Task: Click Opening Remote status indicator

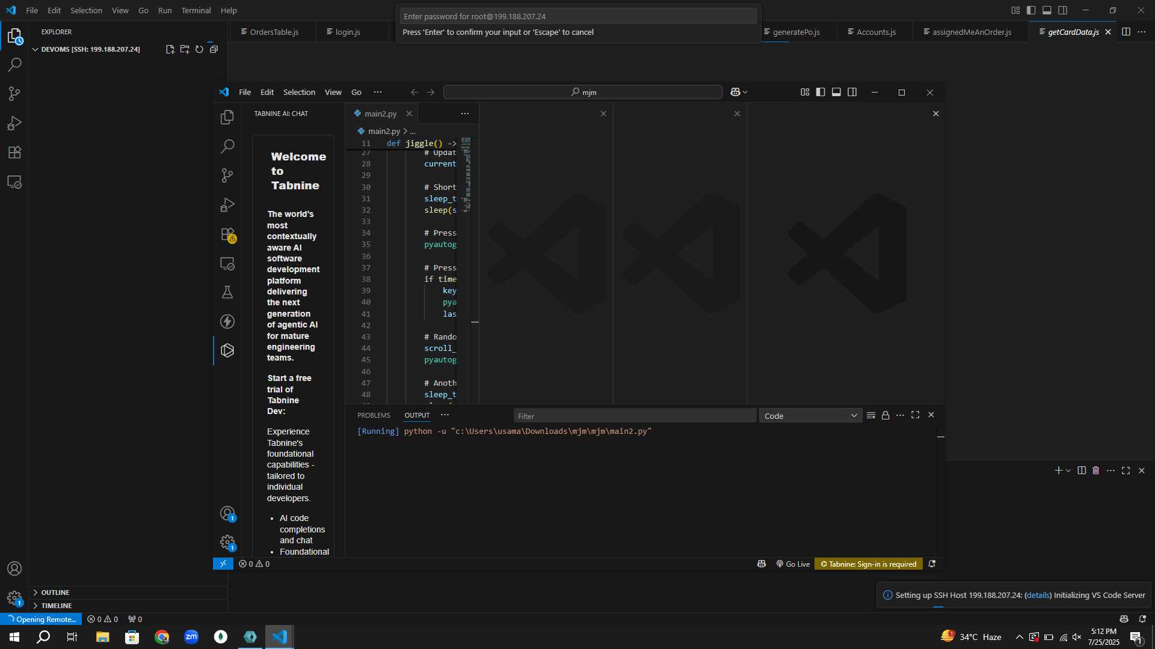Action: 41,619
